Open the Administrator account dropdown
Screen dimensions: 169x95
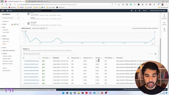tap(158, 11)
